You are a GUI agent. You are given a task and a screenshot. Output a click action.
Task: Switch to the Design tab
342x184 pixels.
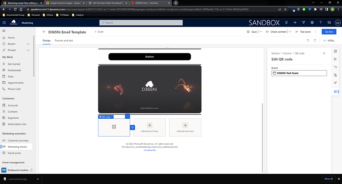(x=46, y=41)
